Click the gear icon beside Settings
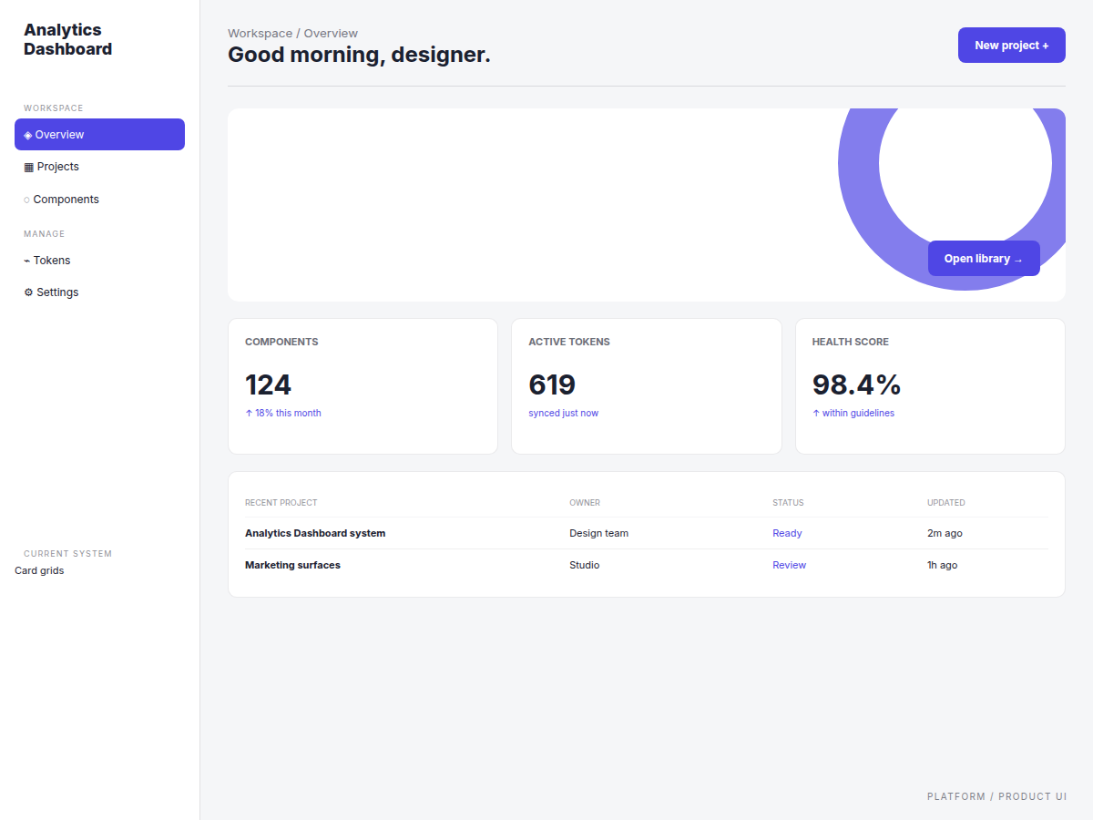 [28, 292]
